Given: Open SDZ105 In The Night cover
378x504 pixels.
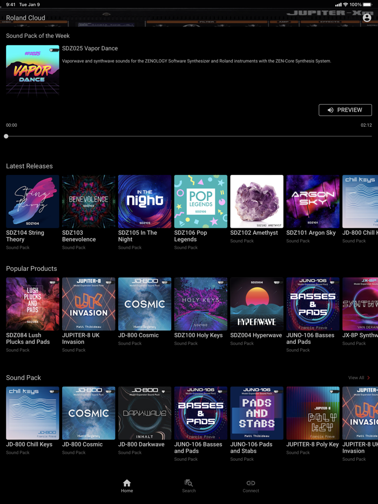Looking at the screenshot, I should [x=145, y=201].
